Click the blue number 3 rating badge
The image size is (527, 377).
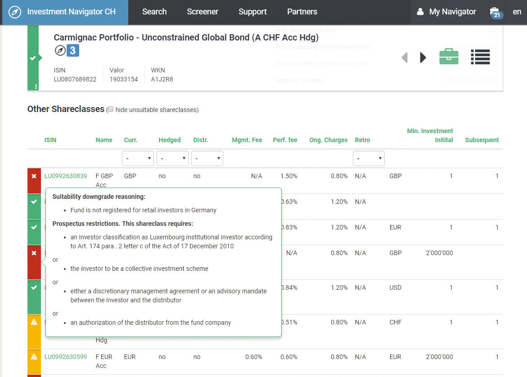click(x=72, y=50)
